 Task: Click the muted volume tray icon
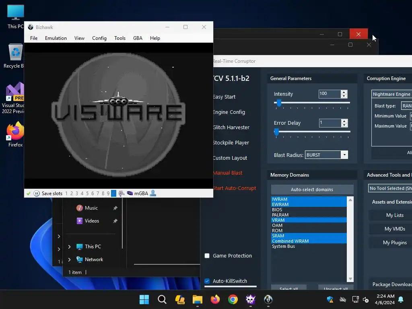365,299
